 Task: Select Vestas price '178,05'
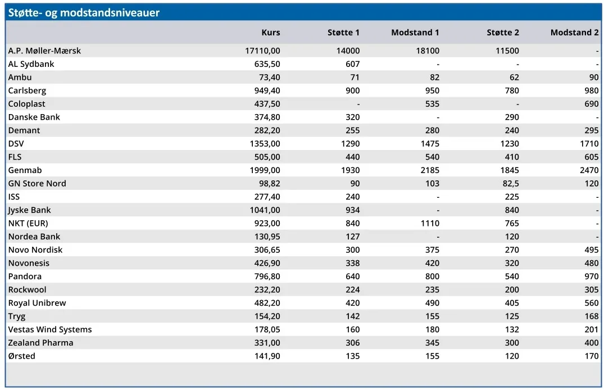tap(267, 329)
